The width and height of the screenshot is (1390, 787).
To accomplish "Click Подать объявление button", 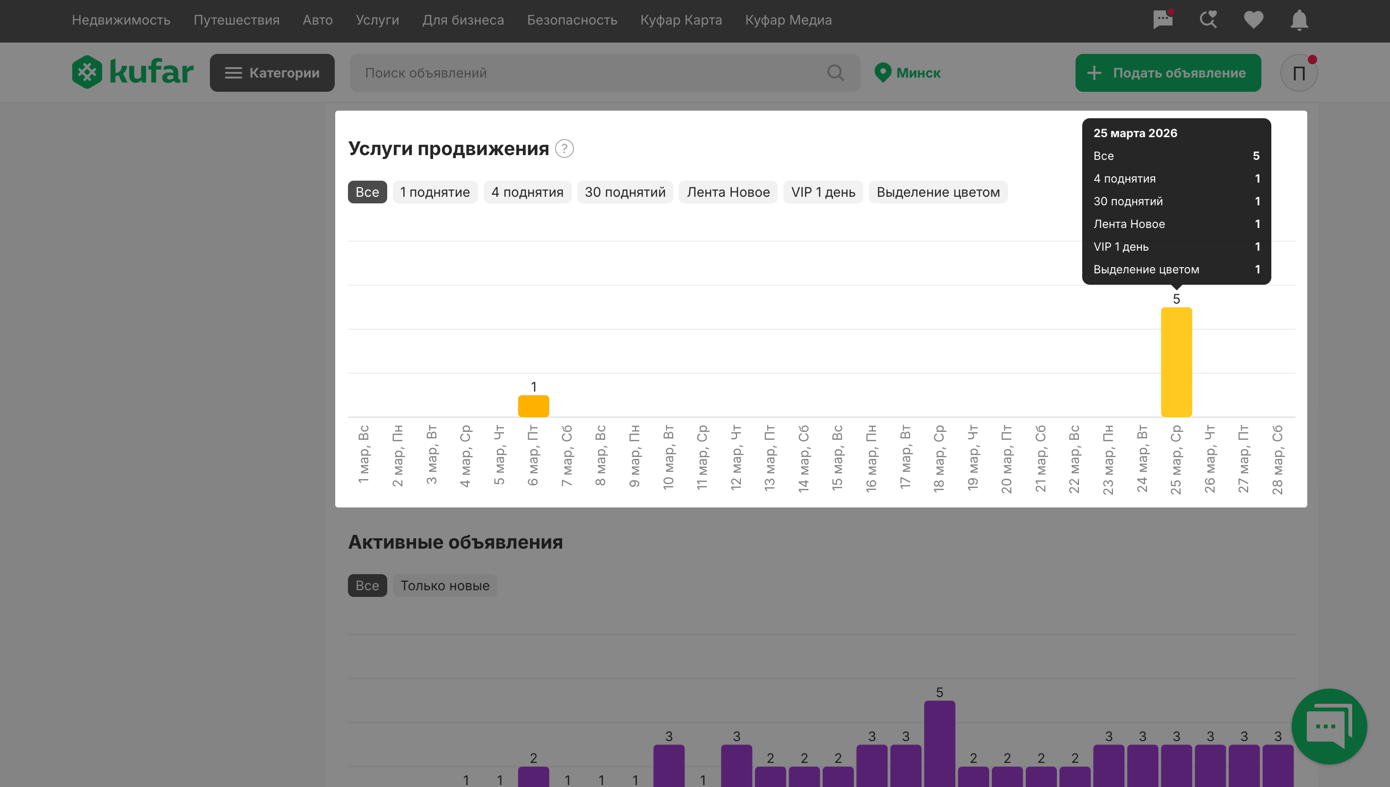I will 1168,73.
